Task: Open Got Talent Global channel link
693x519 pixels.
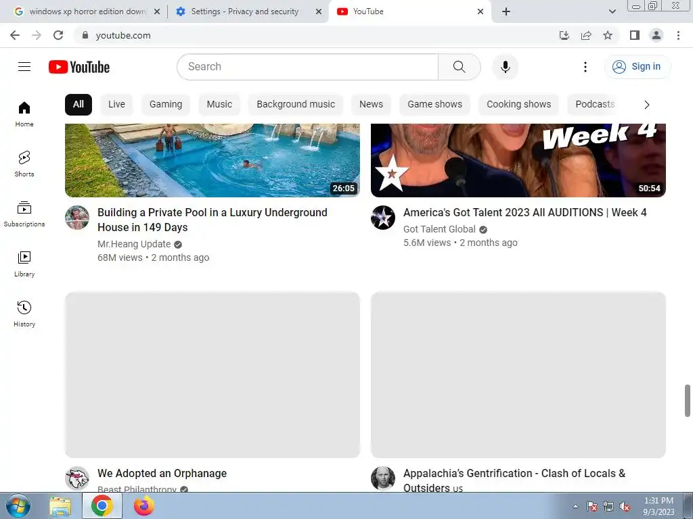Action: tap(439, 229)
